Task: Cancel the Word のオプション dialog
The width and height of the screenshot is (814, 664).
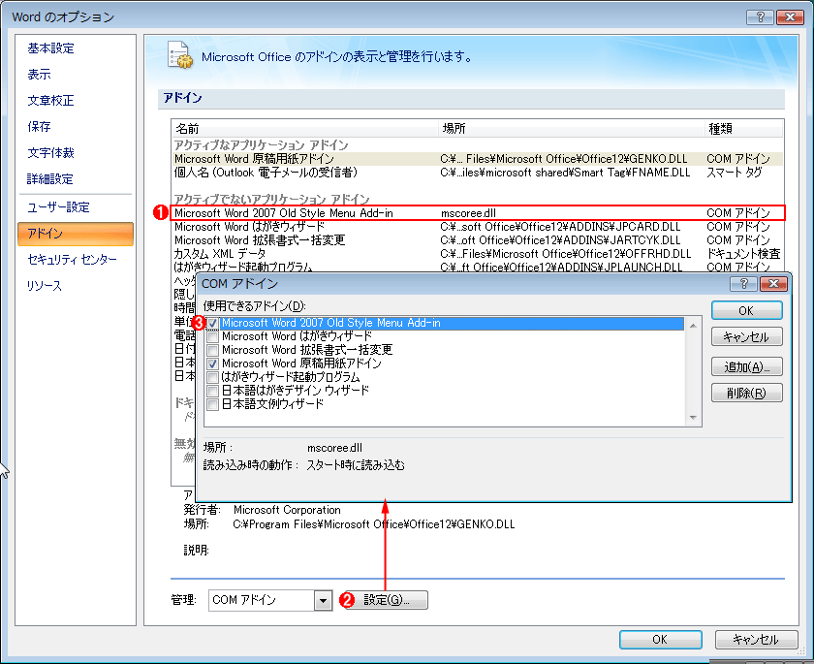Action: [756, 640]
